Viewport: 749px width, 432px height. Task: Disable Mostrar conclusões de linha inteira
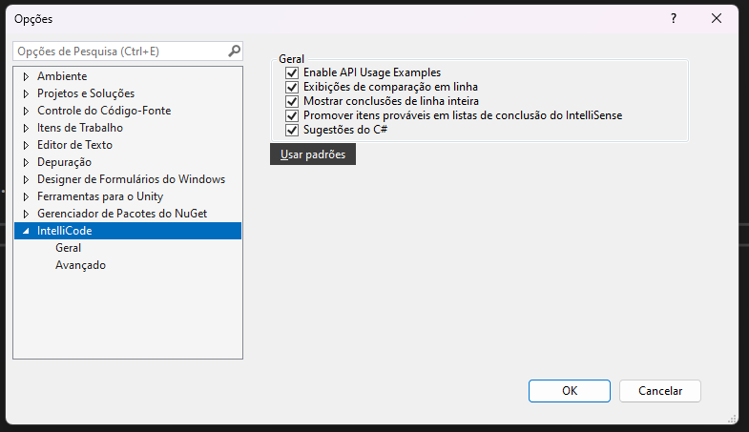point(292,102)
